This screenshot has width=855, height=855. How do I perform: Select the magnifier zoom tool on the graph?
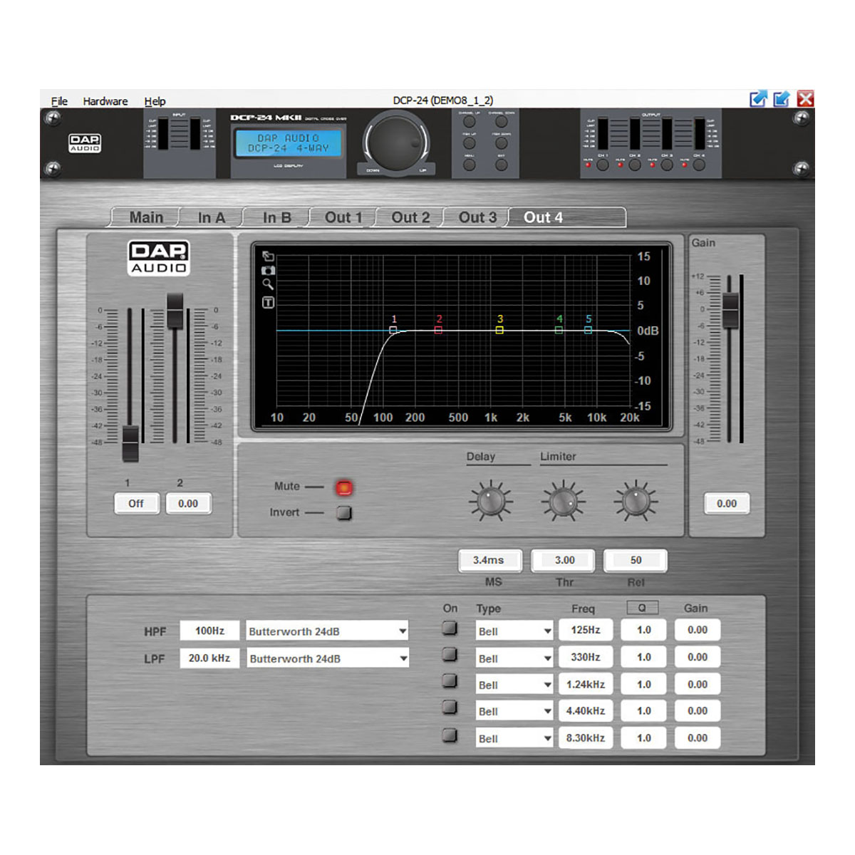click(268, 285)
